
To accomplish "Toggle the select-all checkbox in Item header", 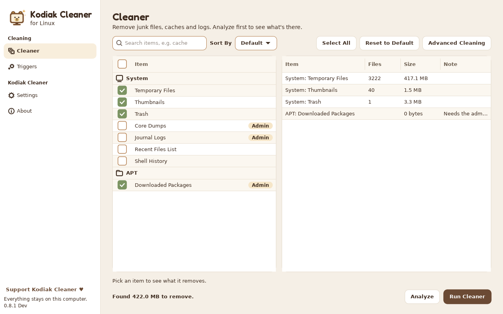I will tap(122, 64).
